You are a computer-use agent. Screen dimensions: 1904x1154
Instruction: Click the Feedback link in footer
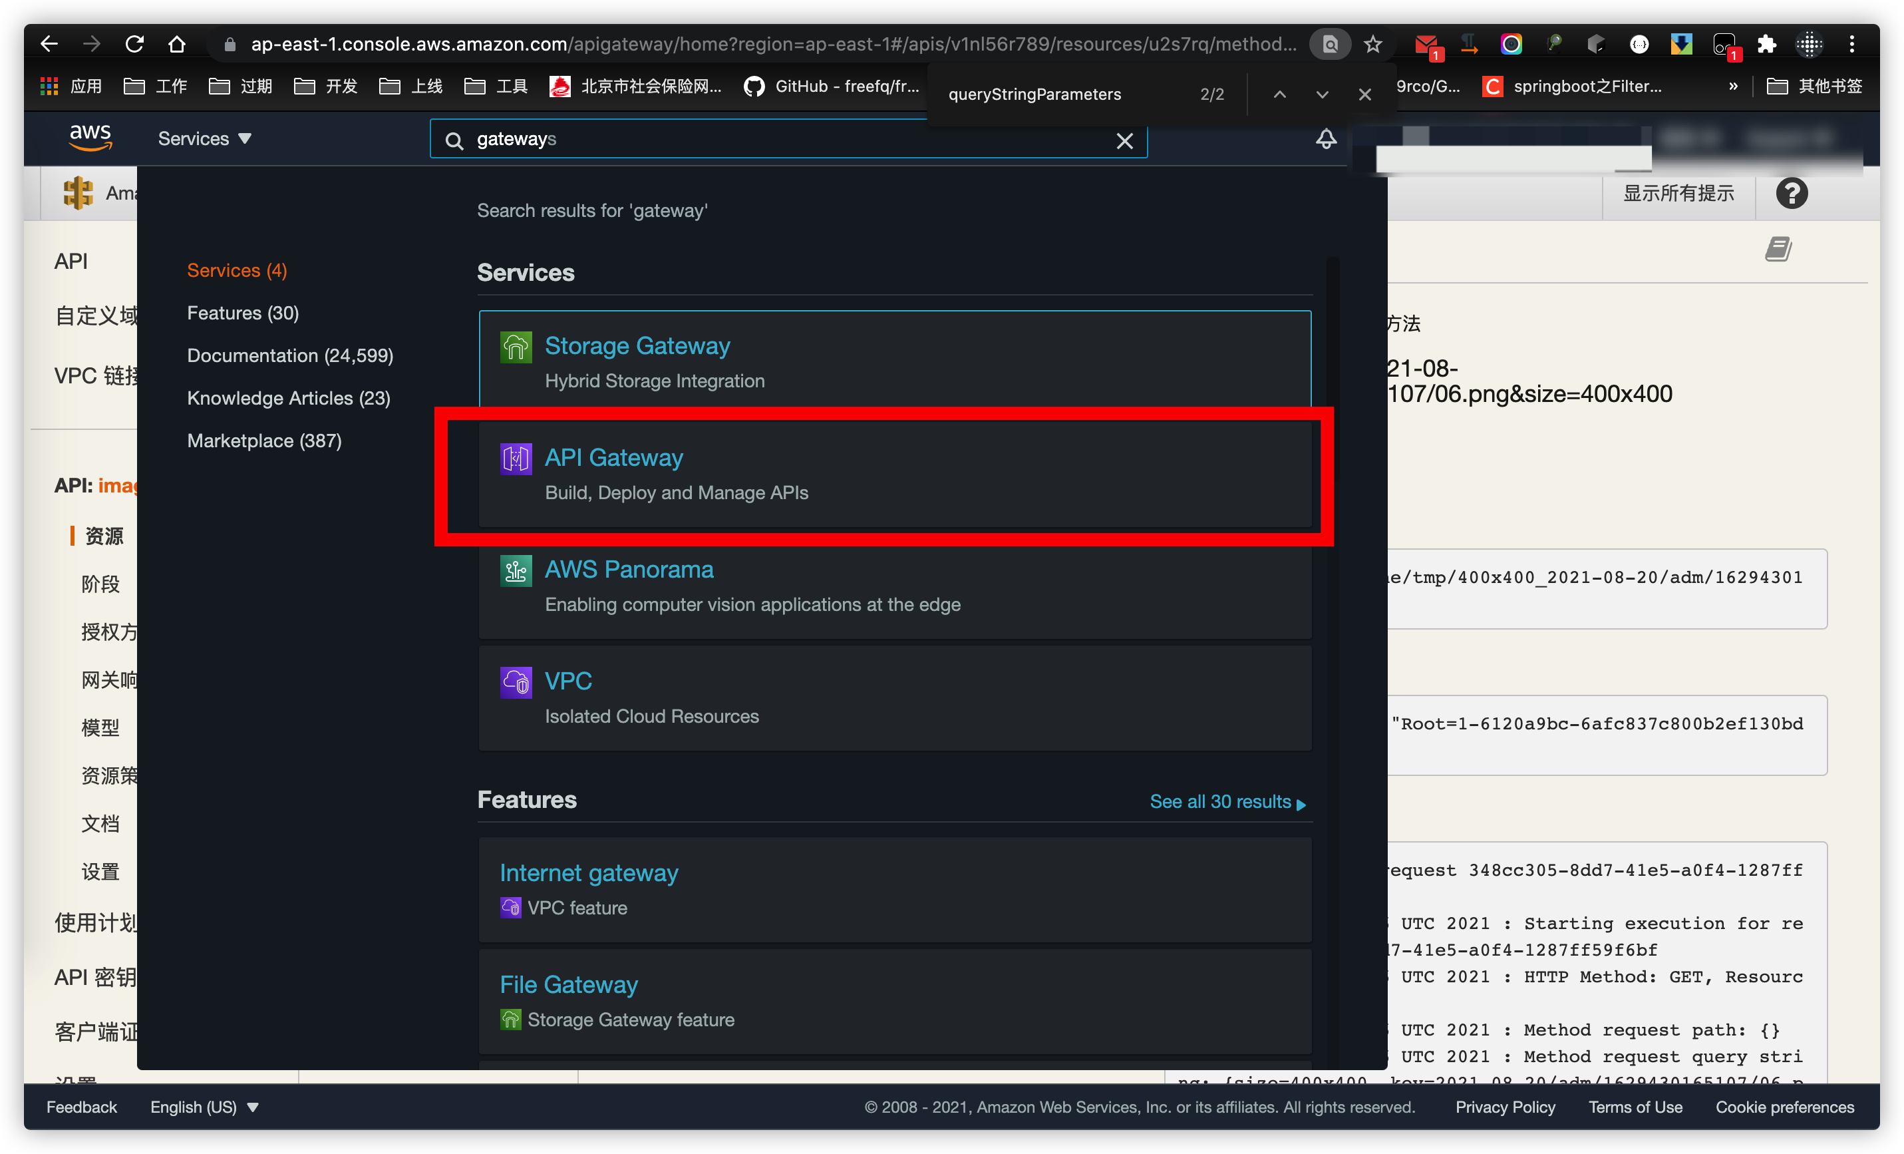point(81,1107)
